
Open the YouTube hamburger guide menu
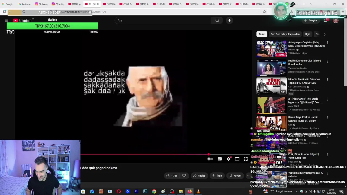pyautogui.click(x=7, y=20)
